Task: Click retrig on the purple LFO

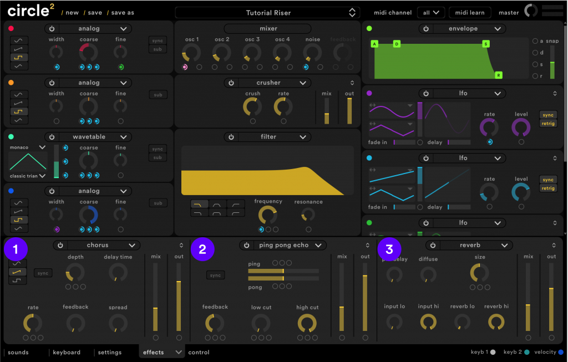Action: (x=548, y=124)
